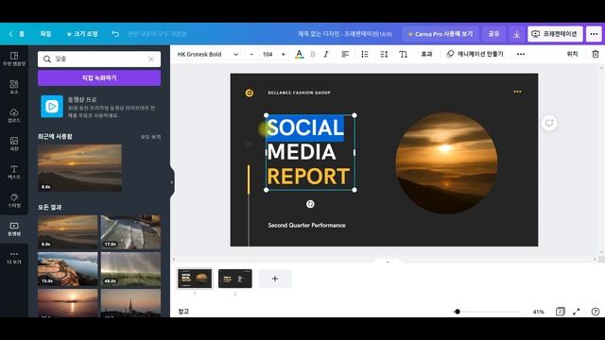The image size is (605, 340).
Task: Select the first sunset result thumbnail
Action: (x=68, y=232)
